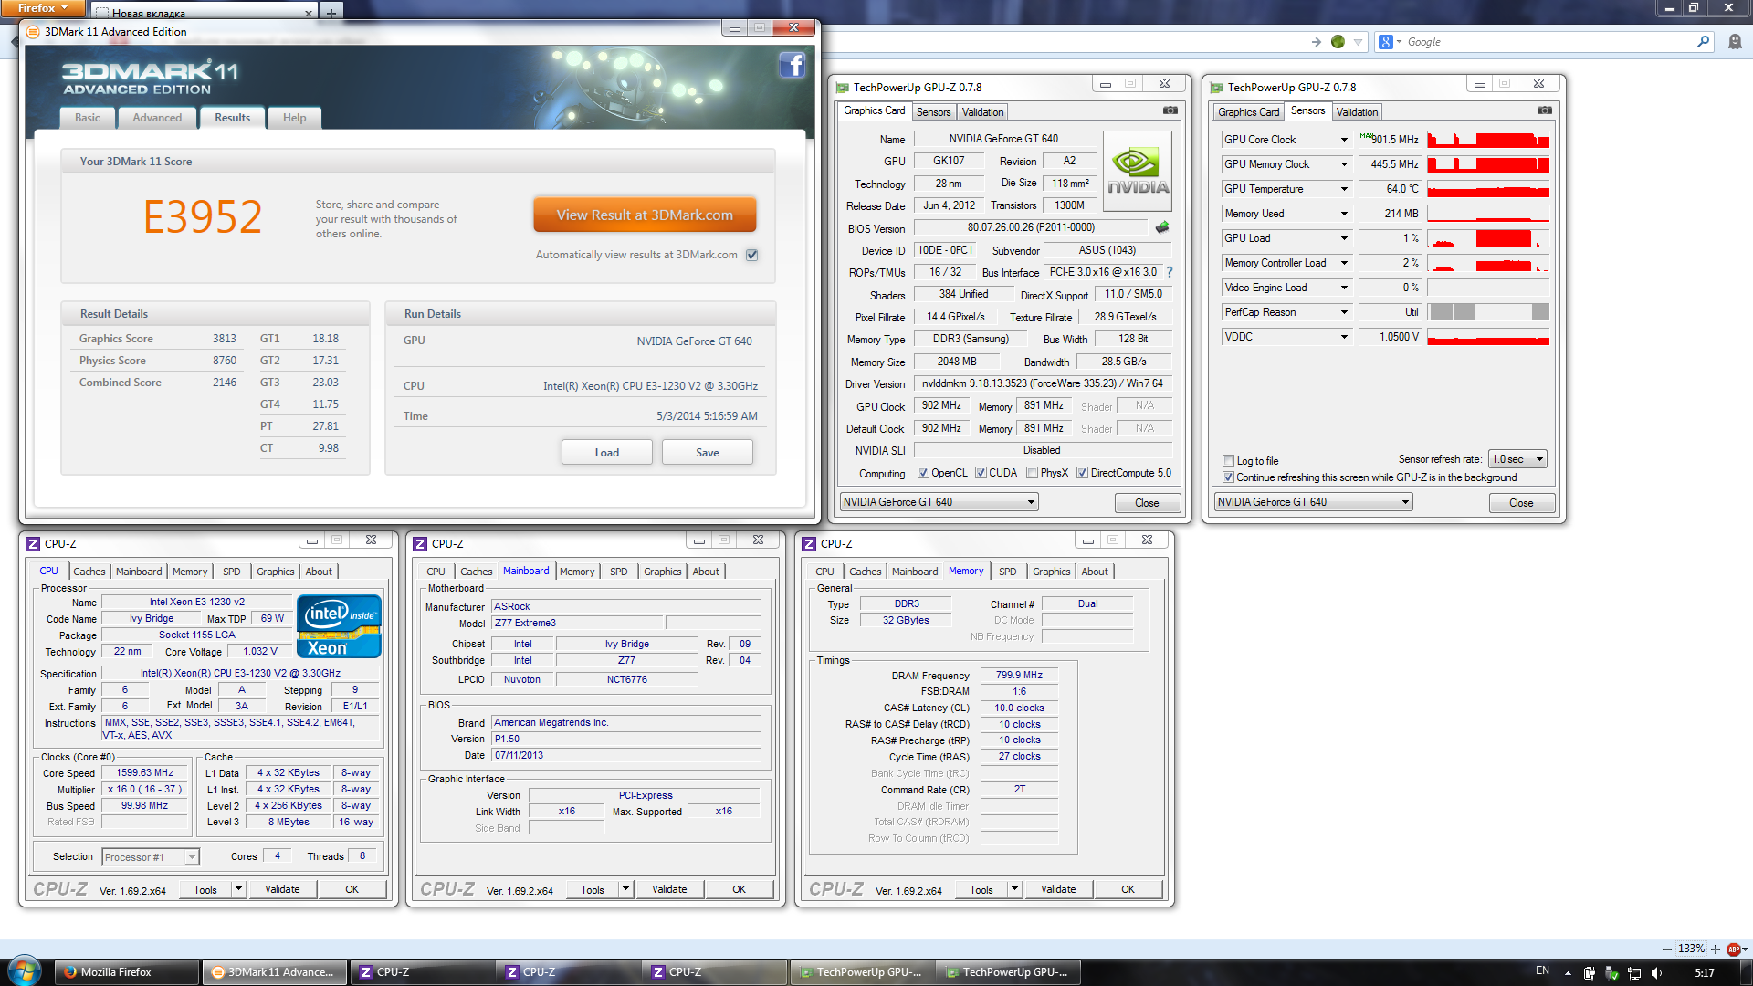
Task: Click the BIOS version save icon
Action: pos(1162,227)
